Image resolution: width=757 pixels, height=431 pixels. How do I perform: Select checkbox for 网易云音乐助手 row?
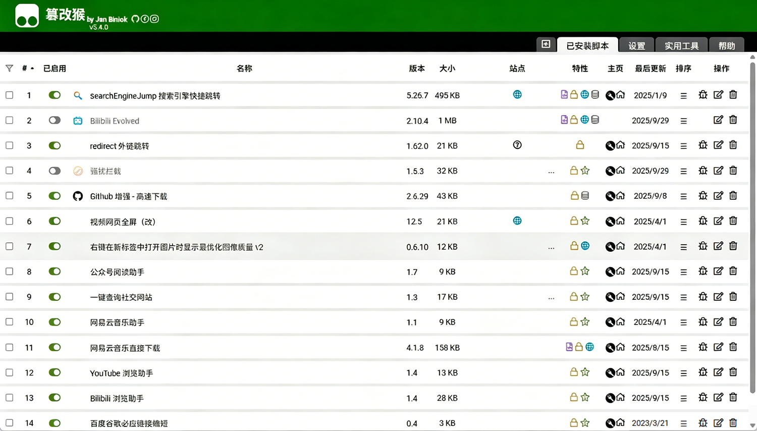(9, 322)
